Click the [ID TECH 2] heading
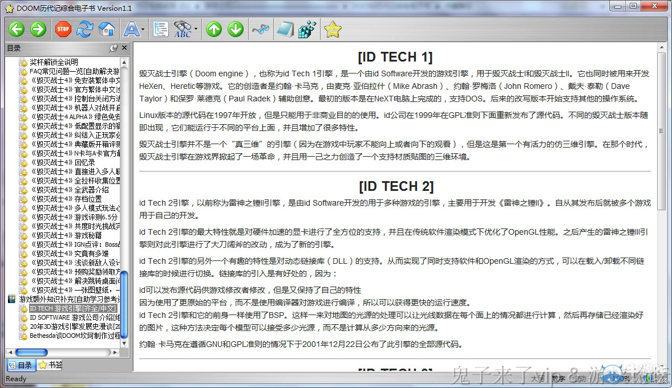 tap(396, 186)
